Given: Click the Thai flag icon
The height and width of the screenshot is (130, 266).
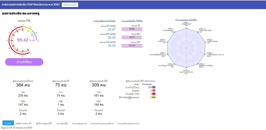Looking at the screenshot, I should coord(154,87).
